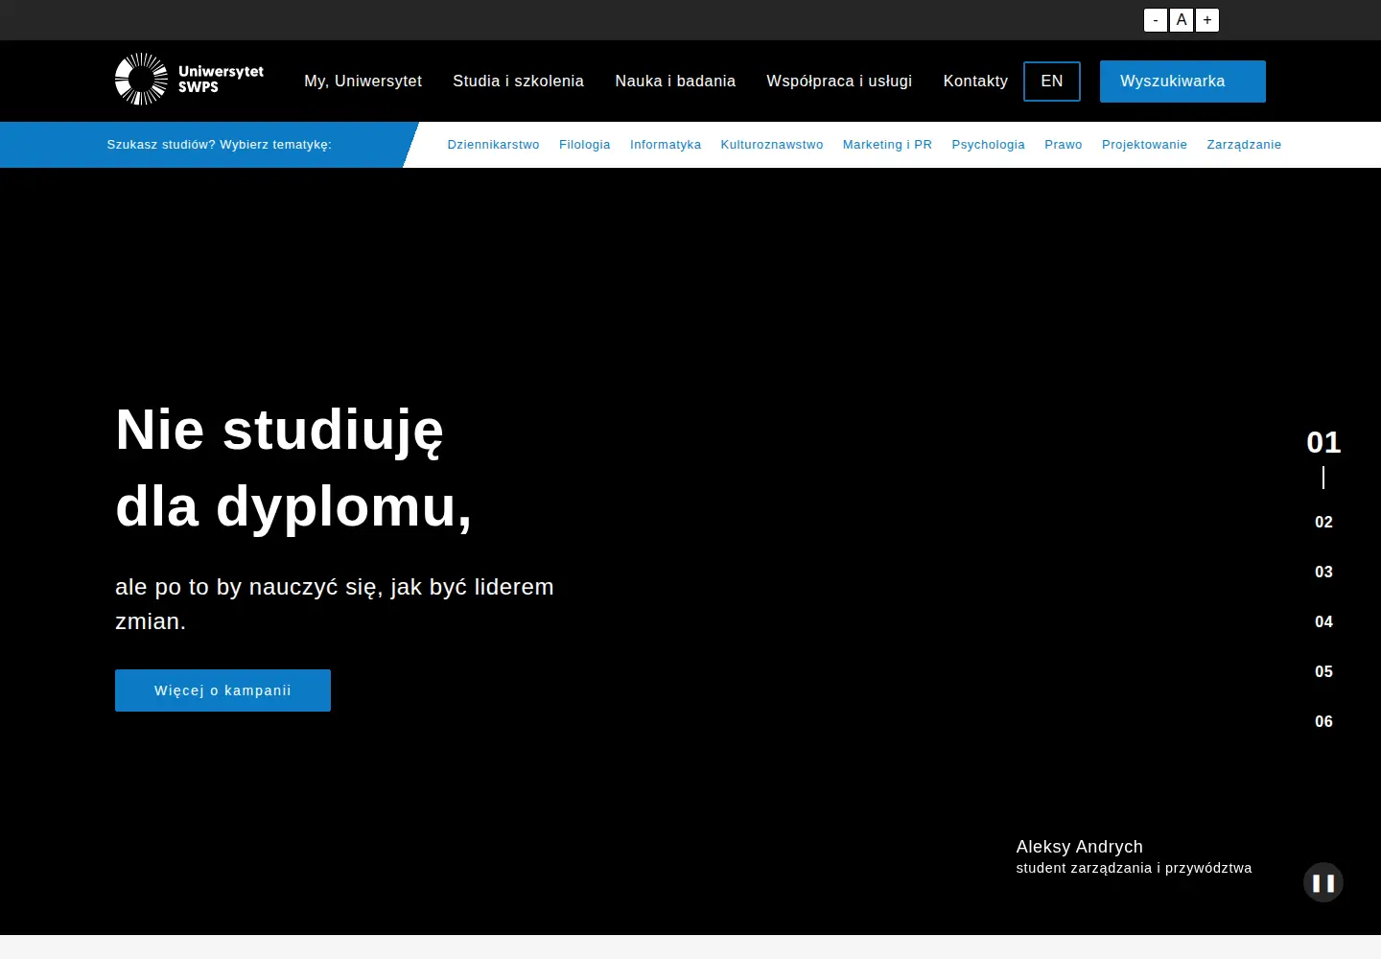The height and width of the screenshot is (959, 1381).
Task: Open the My, Uniwersytet menu
Action: pyautogui.click(x=363, y=82)
